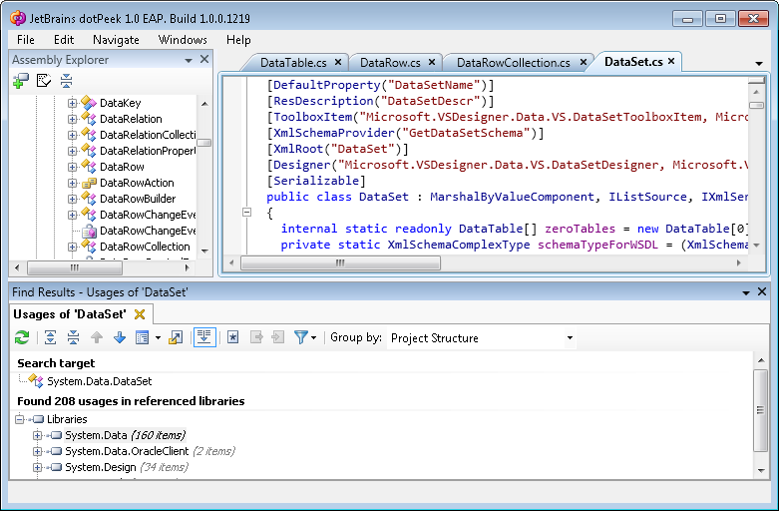
Task: Click the export results icon
Action: pos(176,337)
